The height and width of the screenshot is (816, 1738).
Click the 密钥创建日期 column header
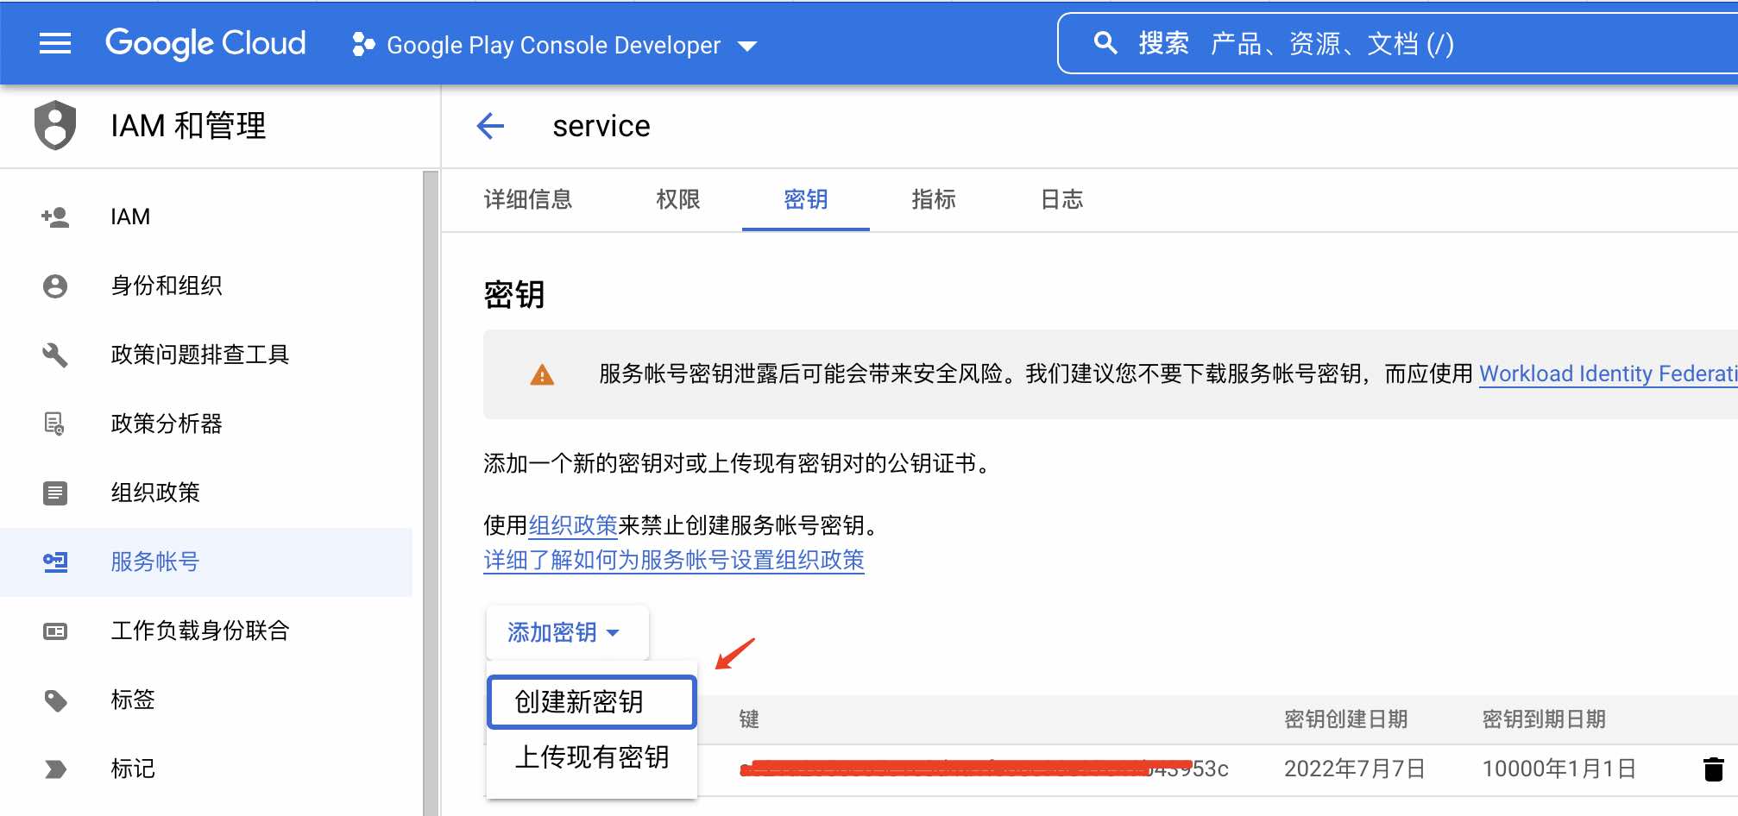click(1345, 719)
